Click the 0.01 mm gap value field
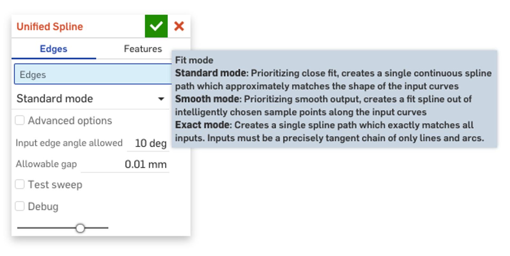The image size is (510, 256). point(145,164)
